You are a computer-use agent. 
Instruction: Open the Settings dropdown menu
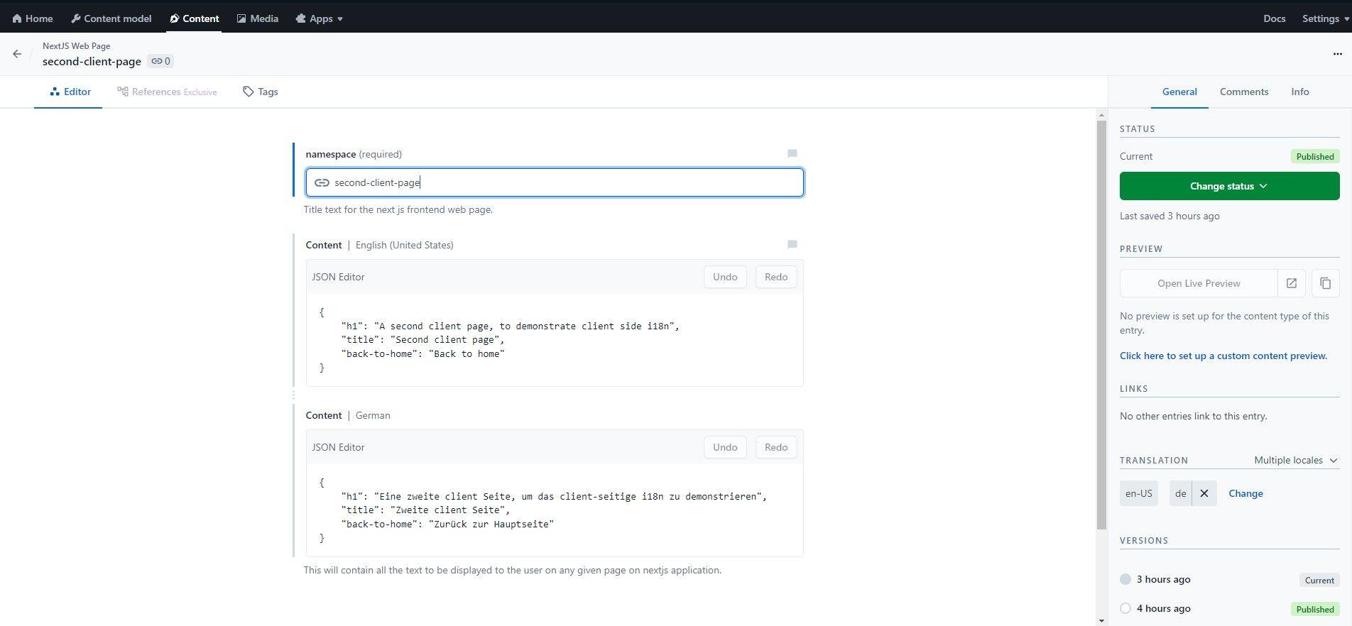1325,18
